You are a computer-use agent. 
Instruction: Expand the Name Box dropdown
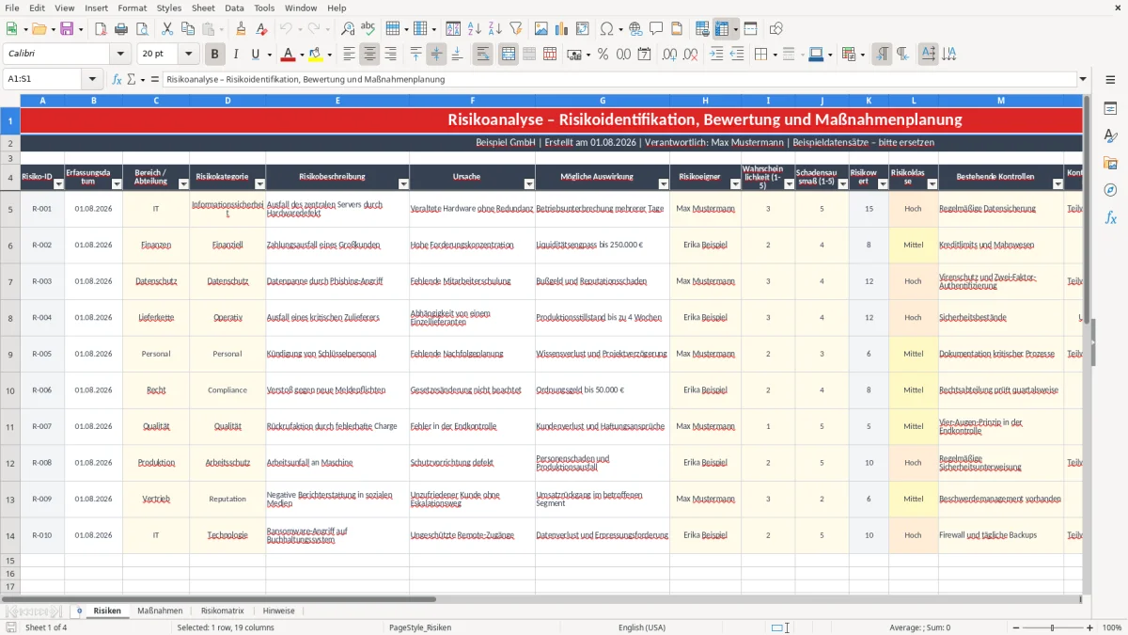[93, 79]
